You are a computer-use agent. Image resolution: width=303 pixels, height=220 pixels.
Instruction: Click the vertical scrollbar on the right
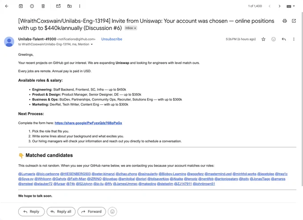point(302,99)
